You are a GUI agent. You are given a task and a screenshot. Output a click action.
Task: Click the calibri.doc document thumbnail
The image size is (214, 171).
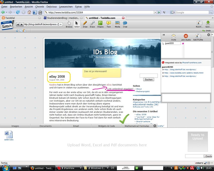(x=9, y=136)
